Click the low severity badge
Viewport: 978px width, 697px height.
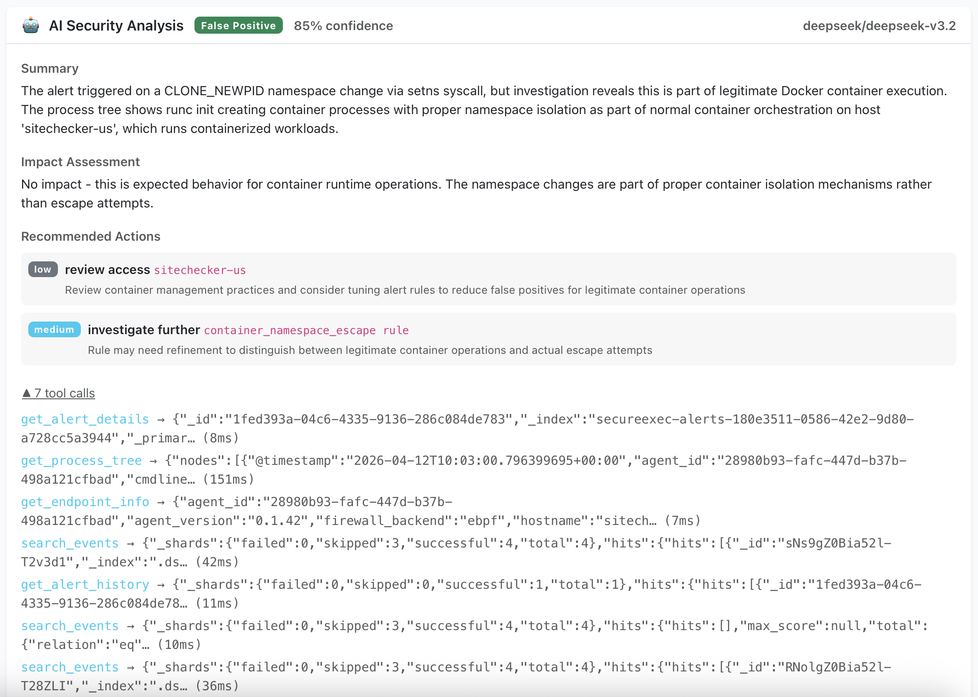point(42,269)
